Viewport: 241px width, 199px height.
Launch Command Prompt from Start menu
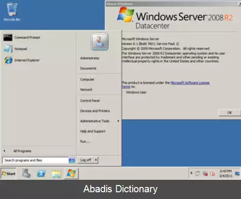coord(22,37)
